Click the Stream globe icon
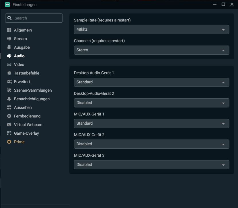238x208 pixels. pos(9,39)
